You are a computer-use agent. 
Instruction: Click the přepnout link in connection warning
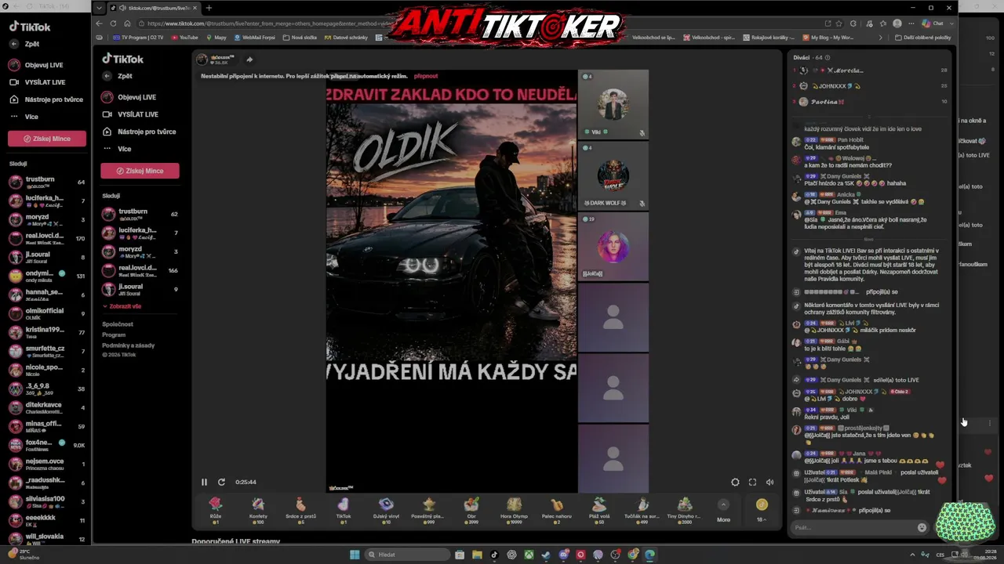pos(426,76)
